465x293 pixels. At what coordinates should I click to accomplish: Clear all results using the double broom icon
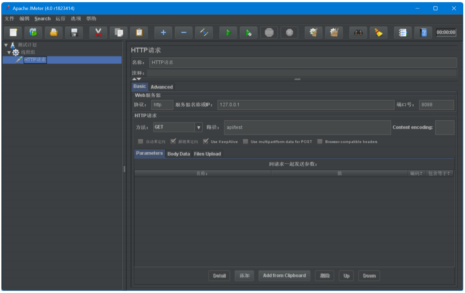(334, 32)
